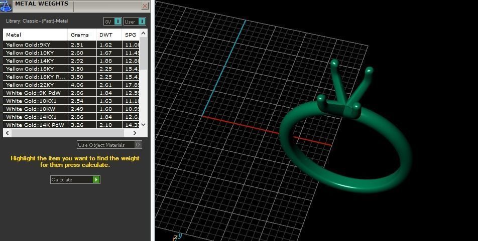Click the Calculate button
The height and width of the screenshot is (241, 478).
tap(75, 179)
